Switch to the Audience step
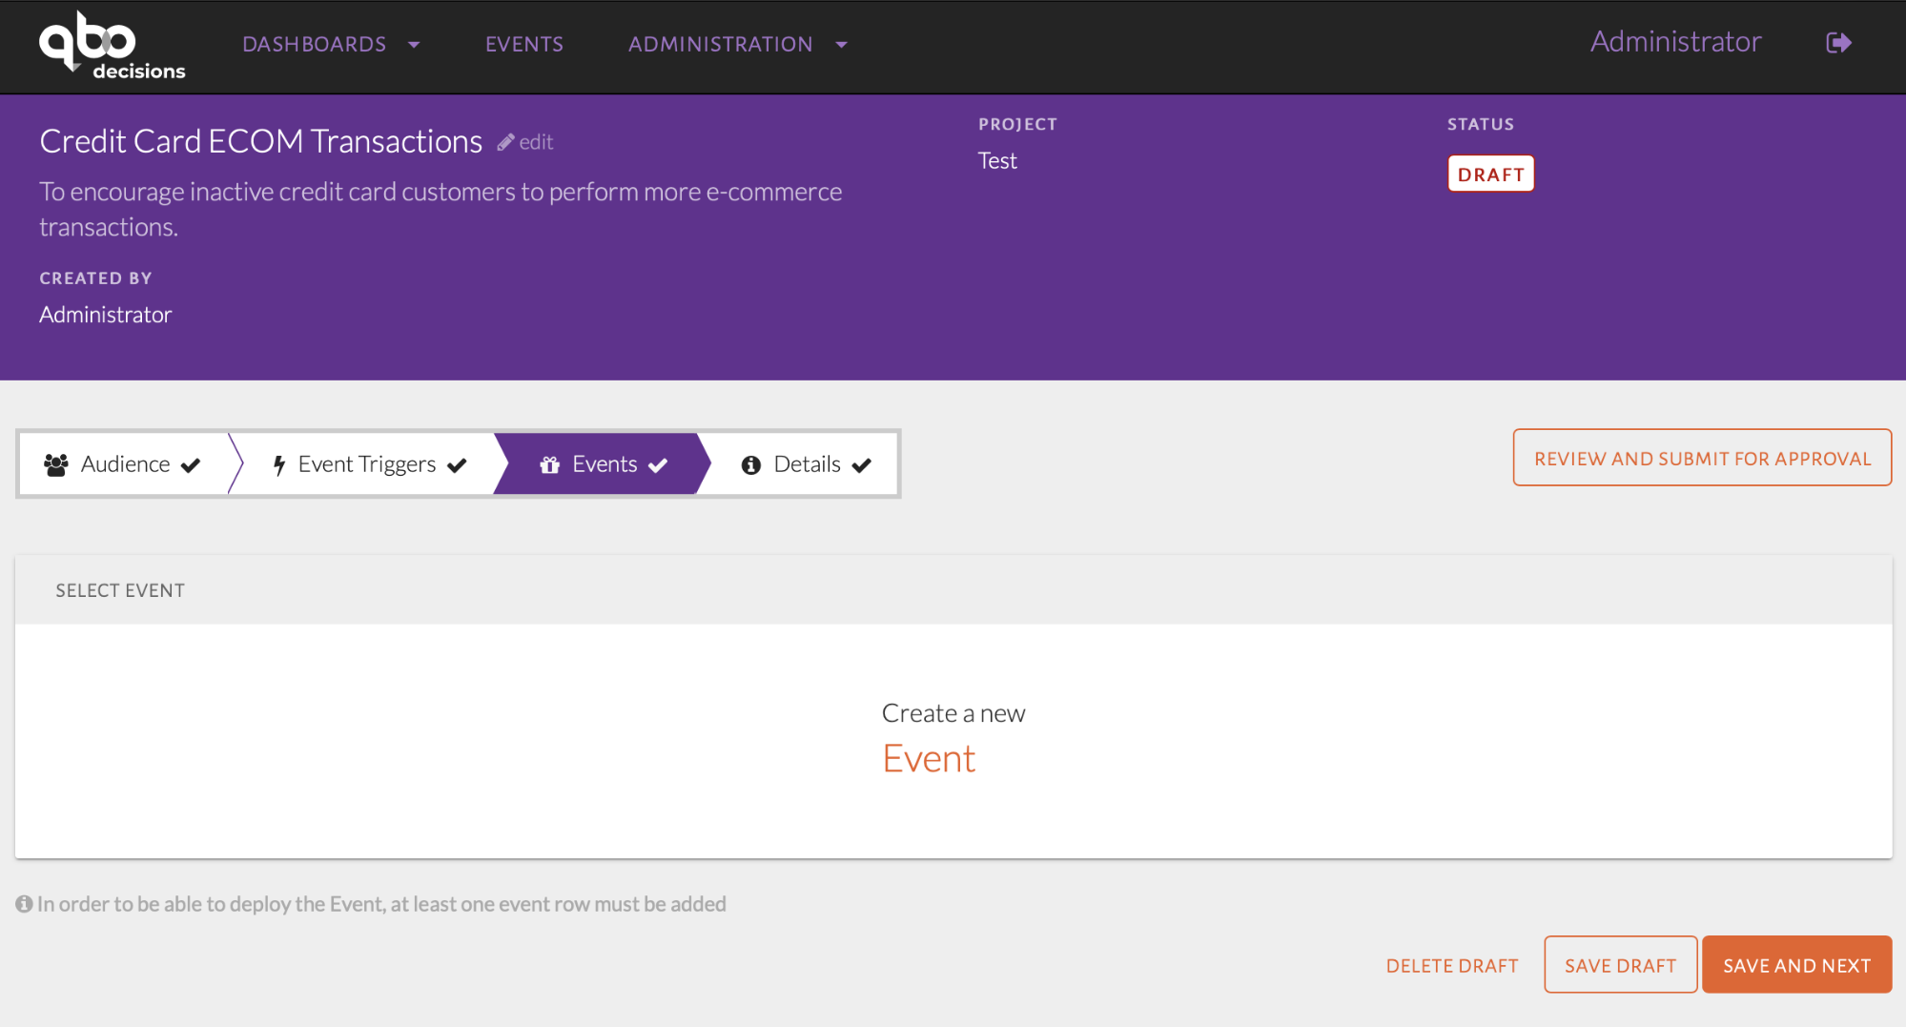Image resolution: width=1906 pixels, height=1027 pixels. tap(124, 464)
